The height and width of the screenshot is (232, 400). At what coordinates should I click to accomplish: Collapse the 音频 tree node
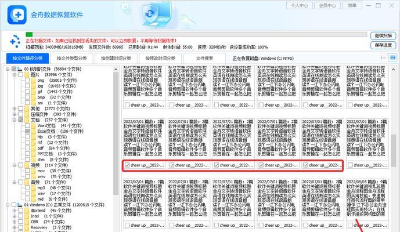tap(15, 182)
